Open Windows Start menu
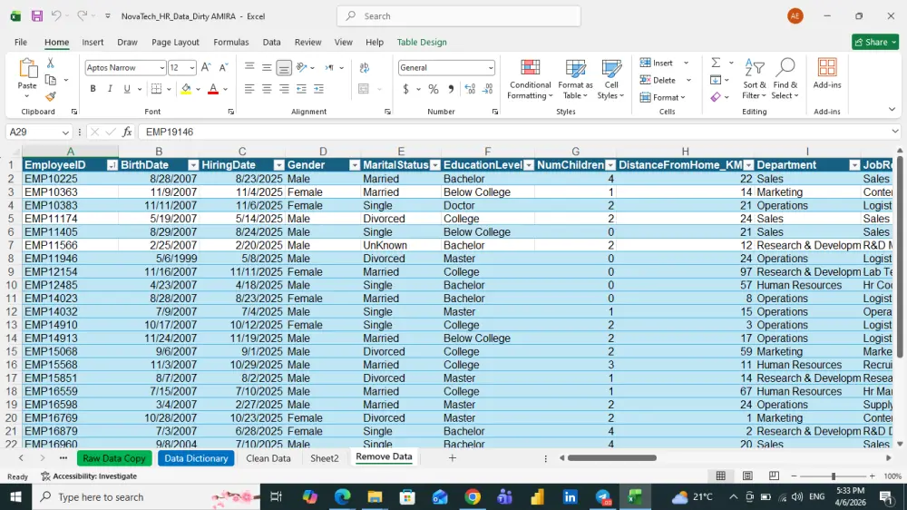The width and height of the screenshot is (907, 510). point(15,496)
